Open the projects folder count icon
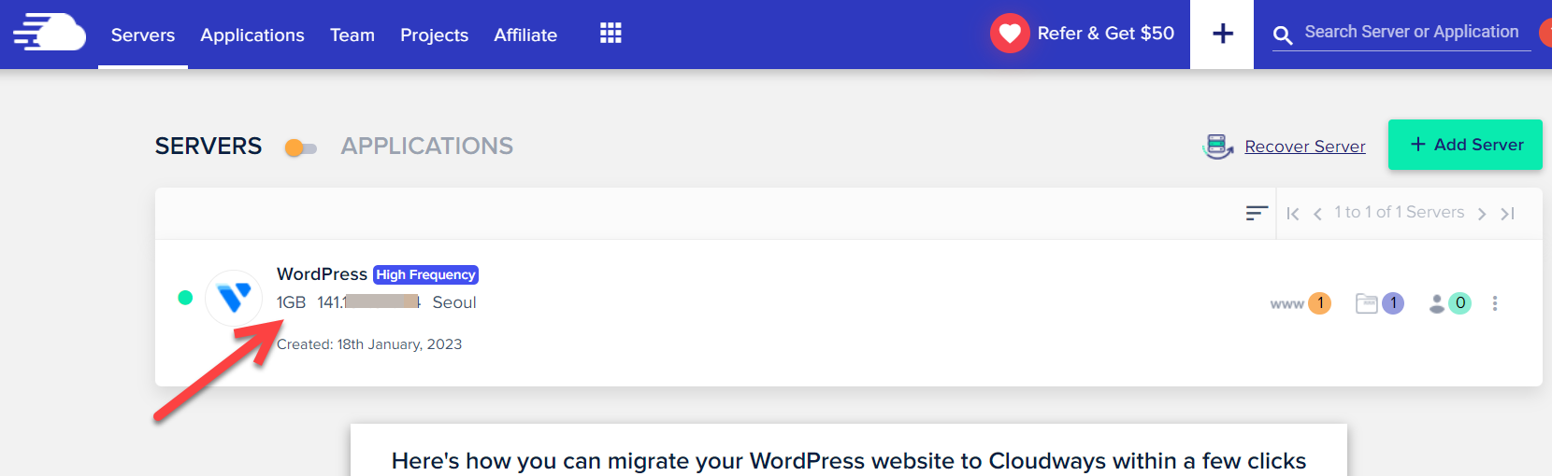The height and width of the screenshot is (476, 1552). point(1380,303)
